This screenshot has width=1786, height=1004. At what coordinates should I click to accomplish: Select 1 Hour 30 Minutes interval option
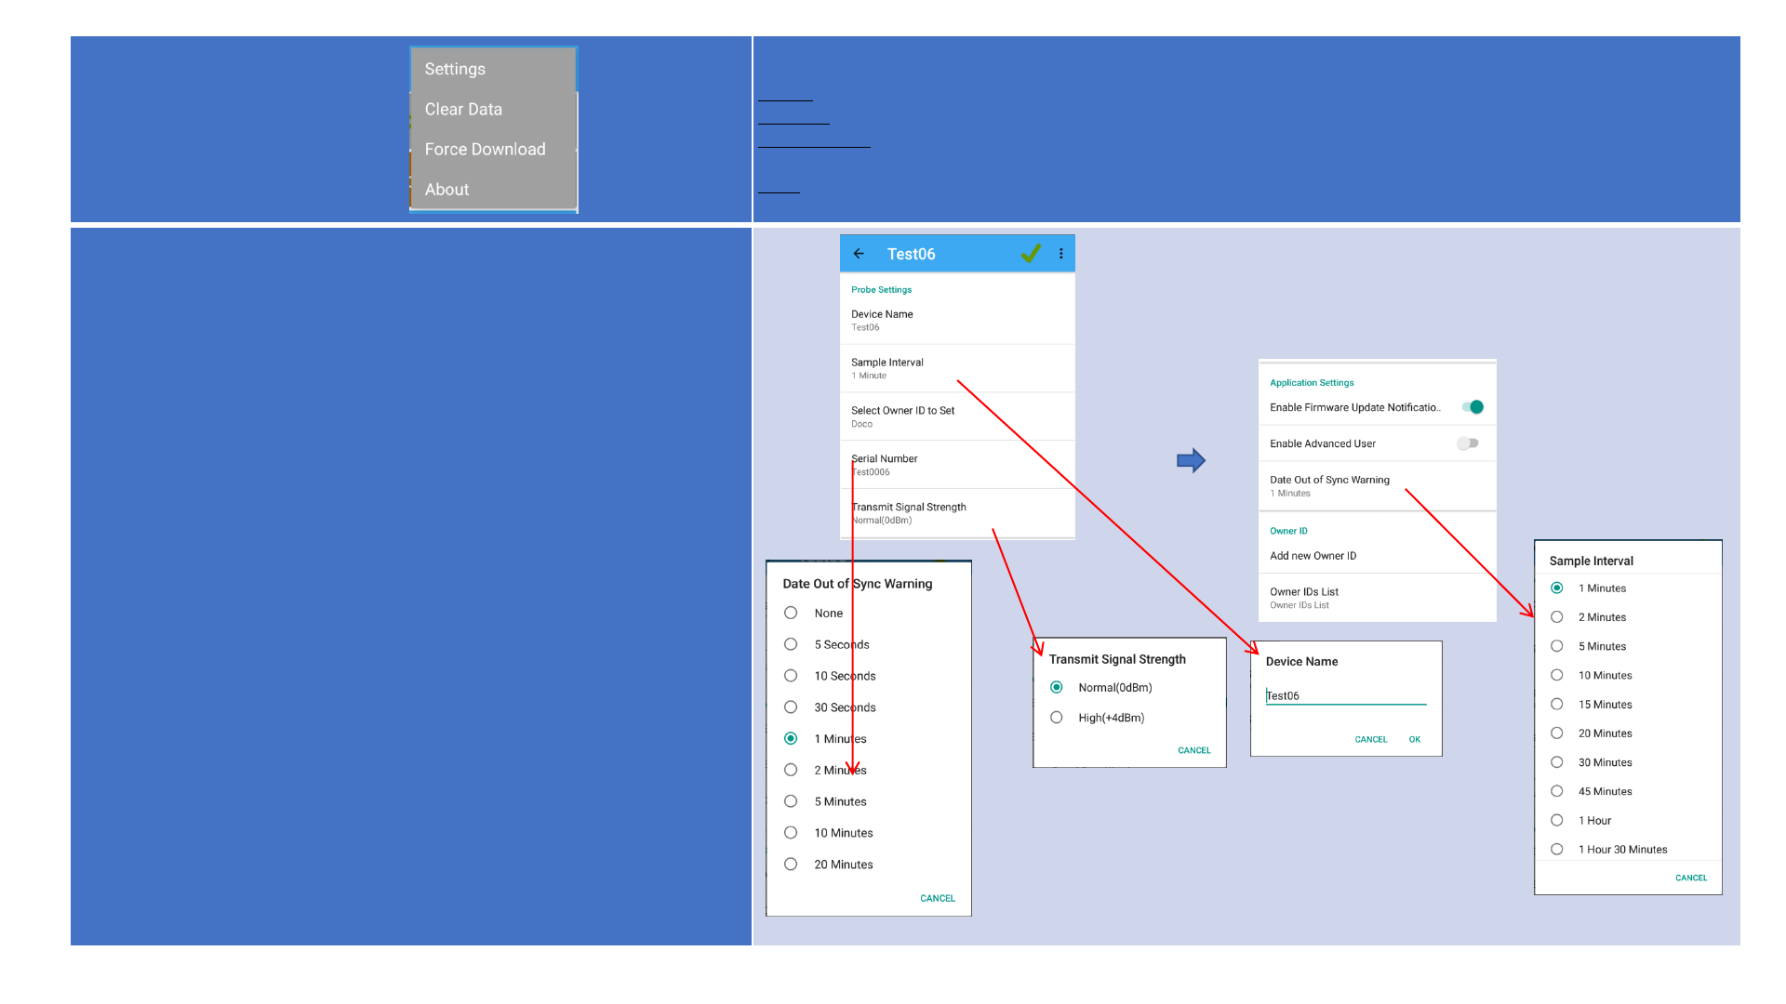point(1557,849)
